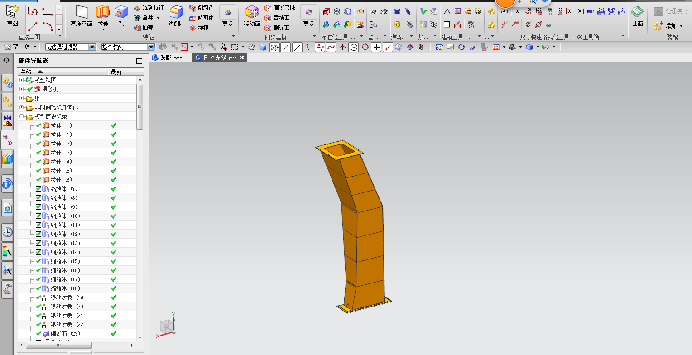Select 删除面 delete face
Screen dimensions: 692x355
[277, 28]
